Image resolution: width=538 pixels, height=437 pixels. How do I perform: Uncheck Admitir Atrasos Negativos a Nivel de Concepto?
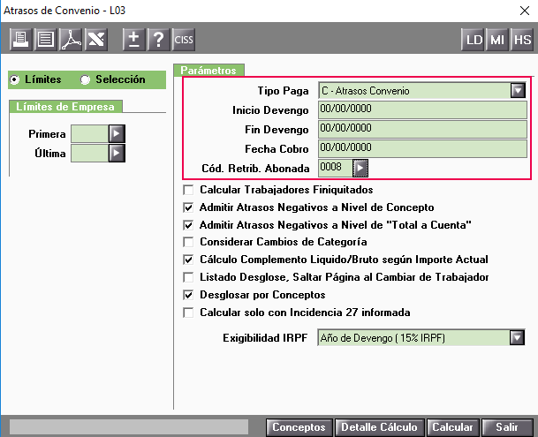pos(188,207)
